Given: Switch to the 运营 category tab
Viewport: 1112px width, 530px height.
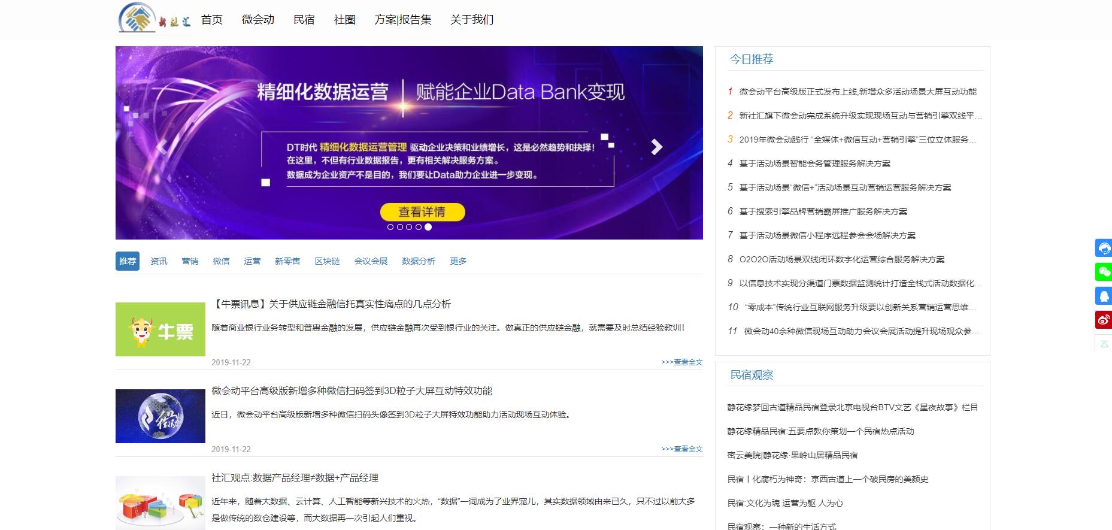Looking at the screenshot, I should coord(252,261).
